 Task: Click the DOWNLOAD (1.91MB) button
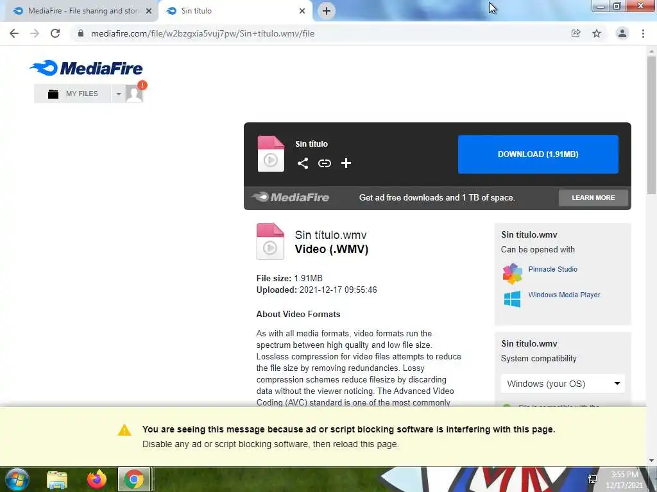point(538,154)
